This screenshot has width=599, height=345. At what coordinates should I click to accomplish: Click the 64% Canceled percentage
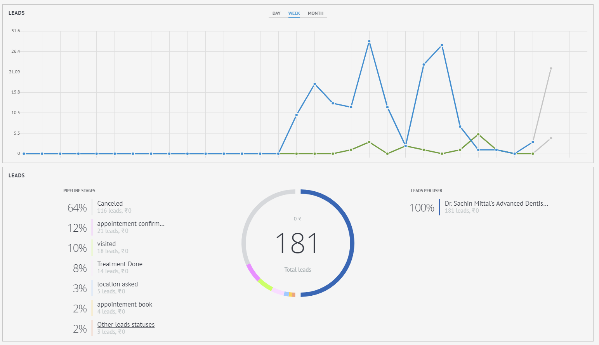(77, 208)
